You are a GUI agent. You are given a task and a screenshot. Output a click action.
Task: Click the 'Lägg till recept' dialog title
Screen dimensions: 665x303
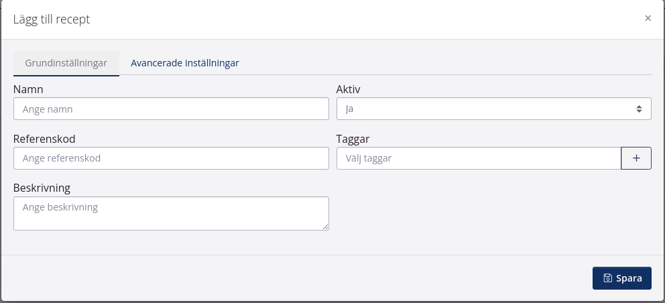[x=52, y=19]
